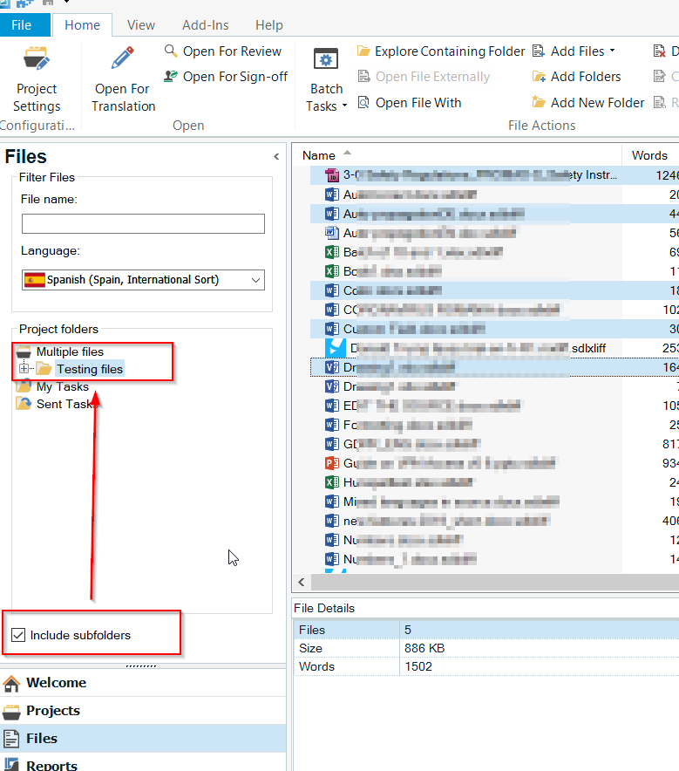The width and height of the screenshot is (679, 771).
Task: Click Open For Review
Action: click(223, 51)
